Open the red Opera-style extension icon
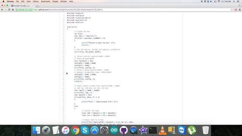The image size is (242, 136). [236, 10]
